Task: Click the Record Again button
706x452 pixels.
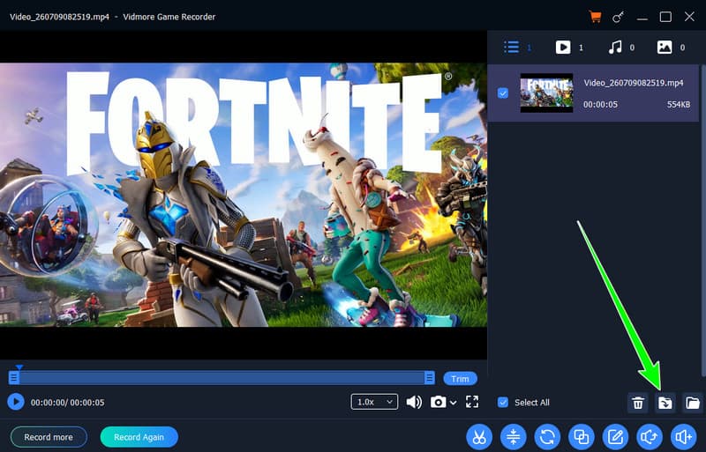Action: (x=139, y=437)
